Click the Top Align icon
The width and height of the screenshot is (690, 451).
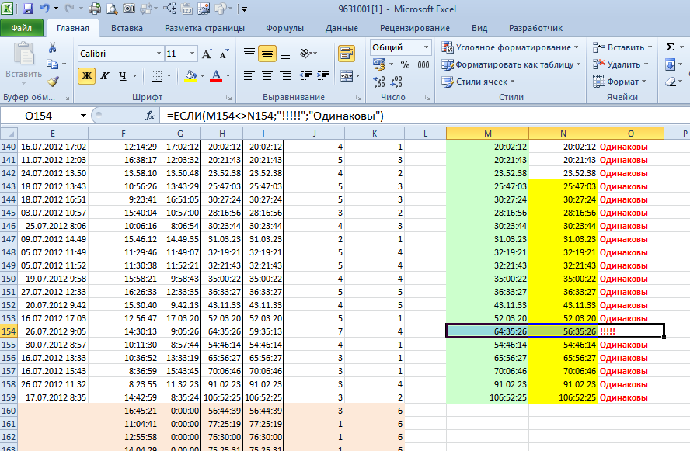click(x=249, y=54)
